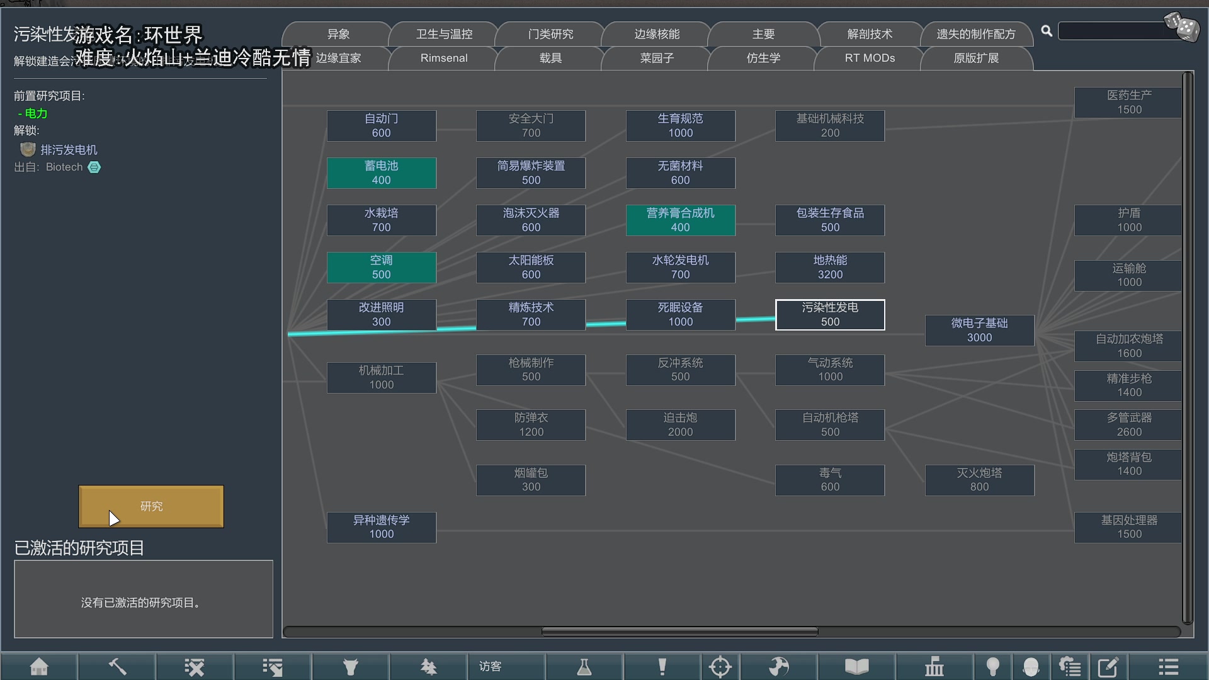Open the 遗失的制作配方 tab

976,34
